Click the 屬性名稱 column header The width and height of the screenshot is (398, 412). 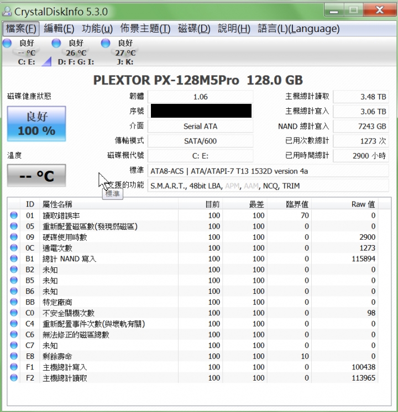pos(109,204)
